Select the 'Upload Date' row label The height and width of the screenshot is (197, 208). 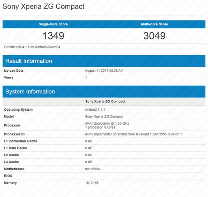tap(14, 71)
